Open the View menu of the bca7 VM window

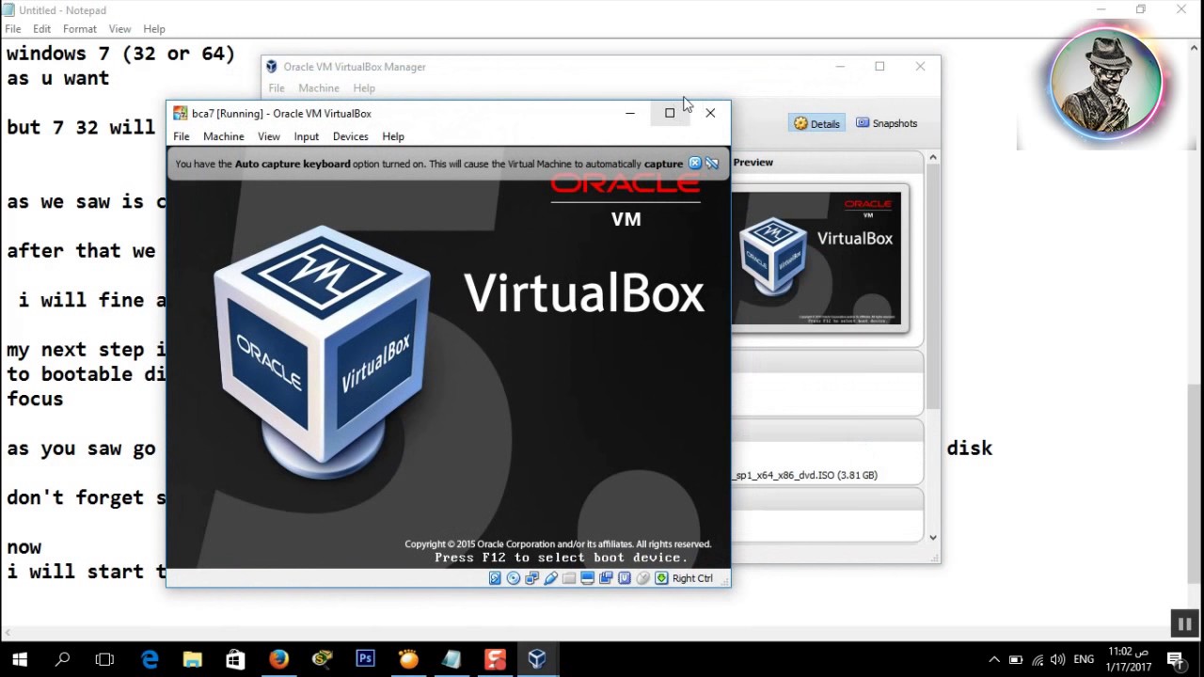pyautogui.click(x=269, y=136)
